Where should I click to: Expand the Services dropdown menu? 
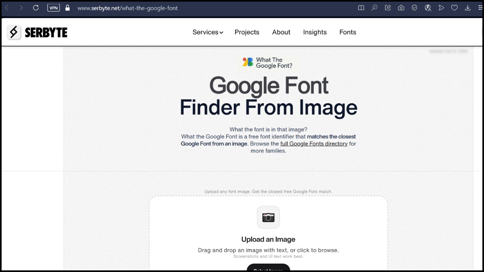[207, 32]
